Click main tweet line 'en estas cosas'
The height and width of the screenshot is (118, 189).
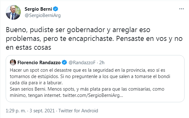tap(28, 48)
